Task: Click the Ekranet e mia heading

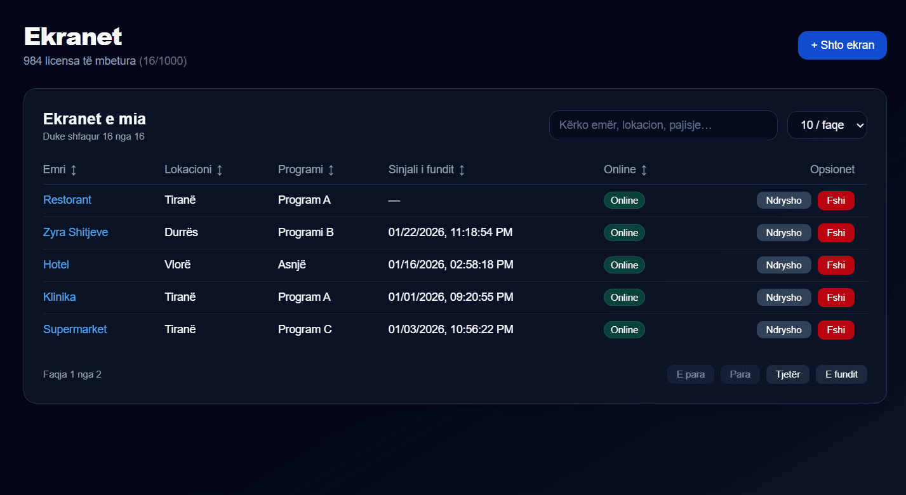Action: [95, 119]
